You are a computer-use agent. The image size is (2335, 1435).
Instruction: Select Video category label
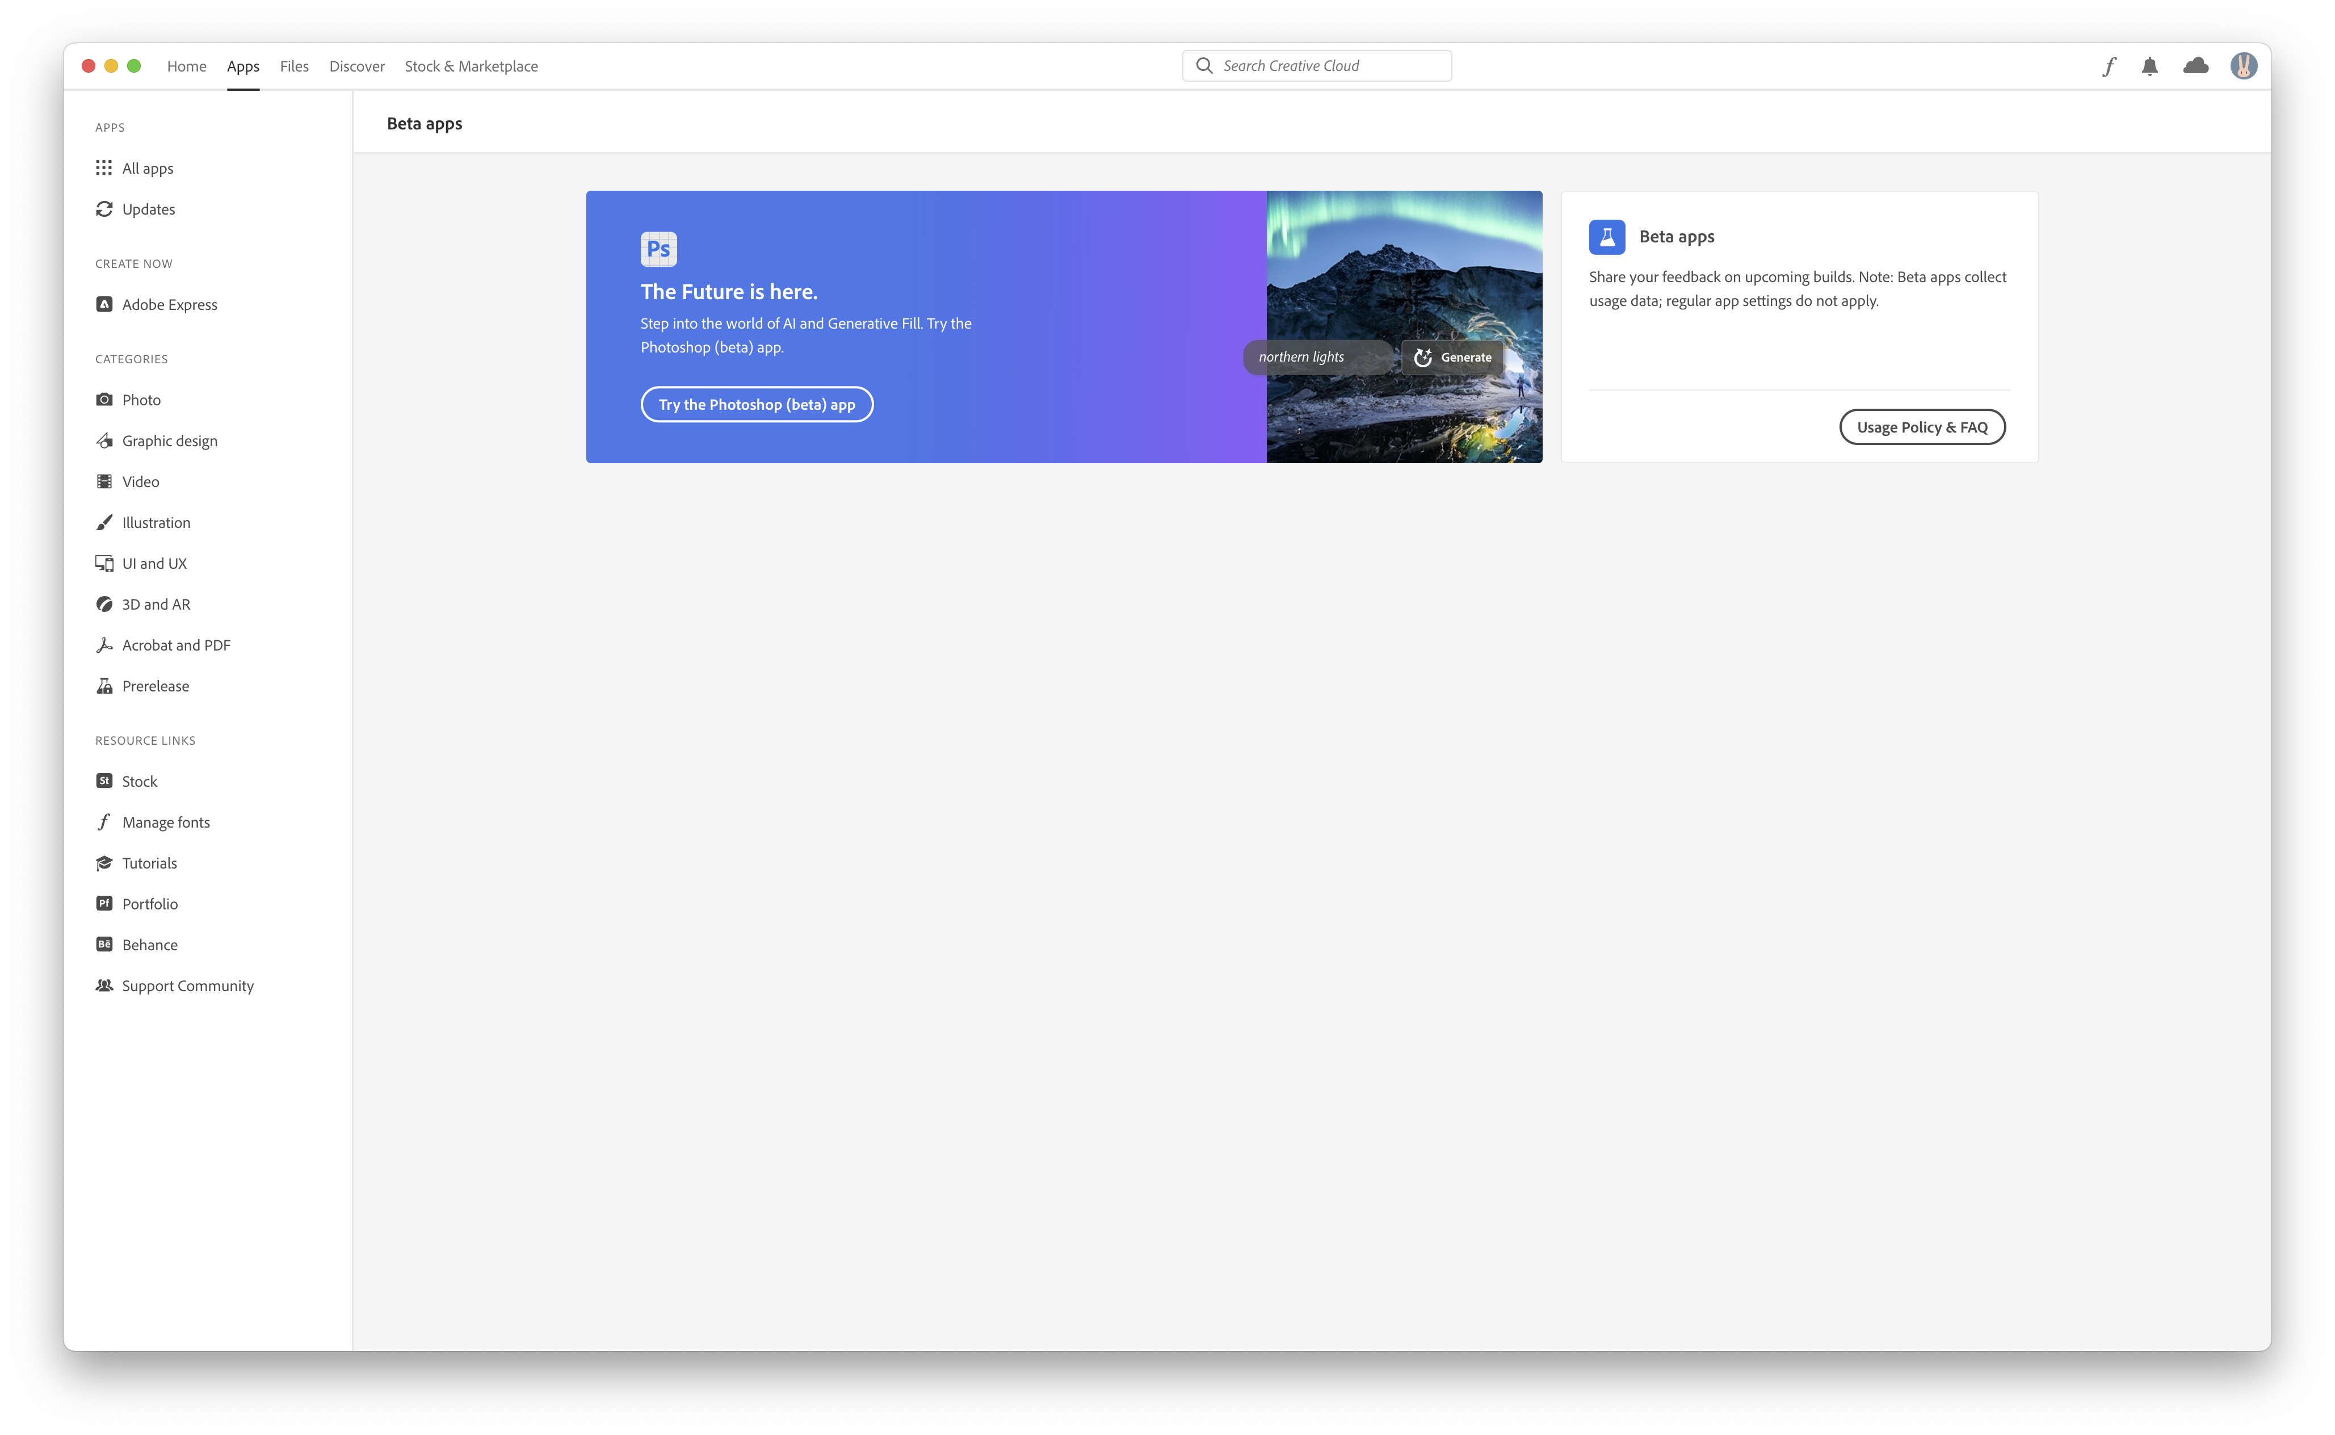coord(140,481)
